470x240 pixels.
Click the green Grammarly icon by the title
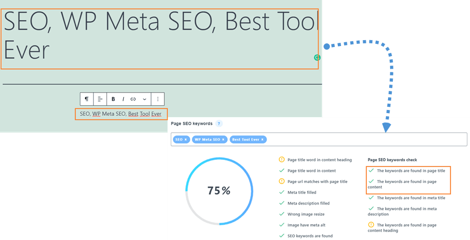click(317, 57)
